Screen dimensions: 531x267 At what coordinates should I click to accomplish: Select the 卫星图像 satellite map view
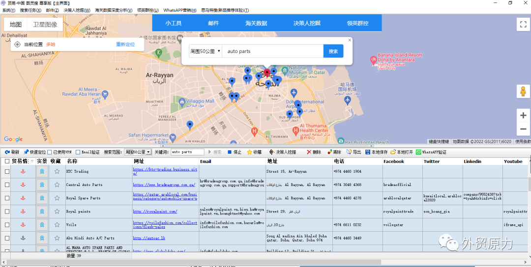point(45,25)
